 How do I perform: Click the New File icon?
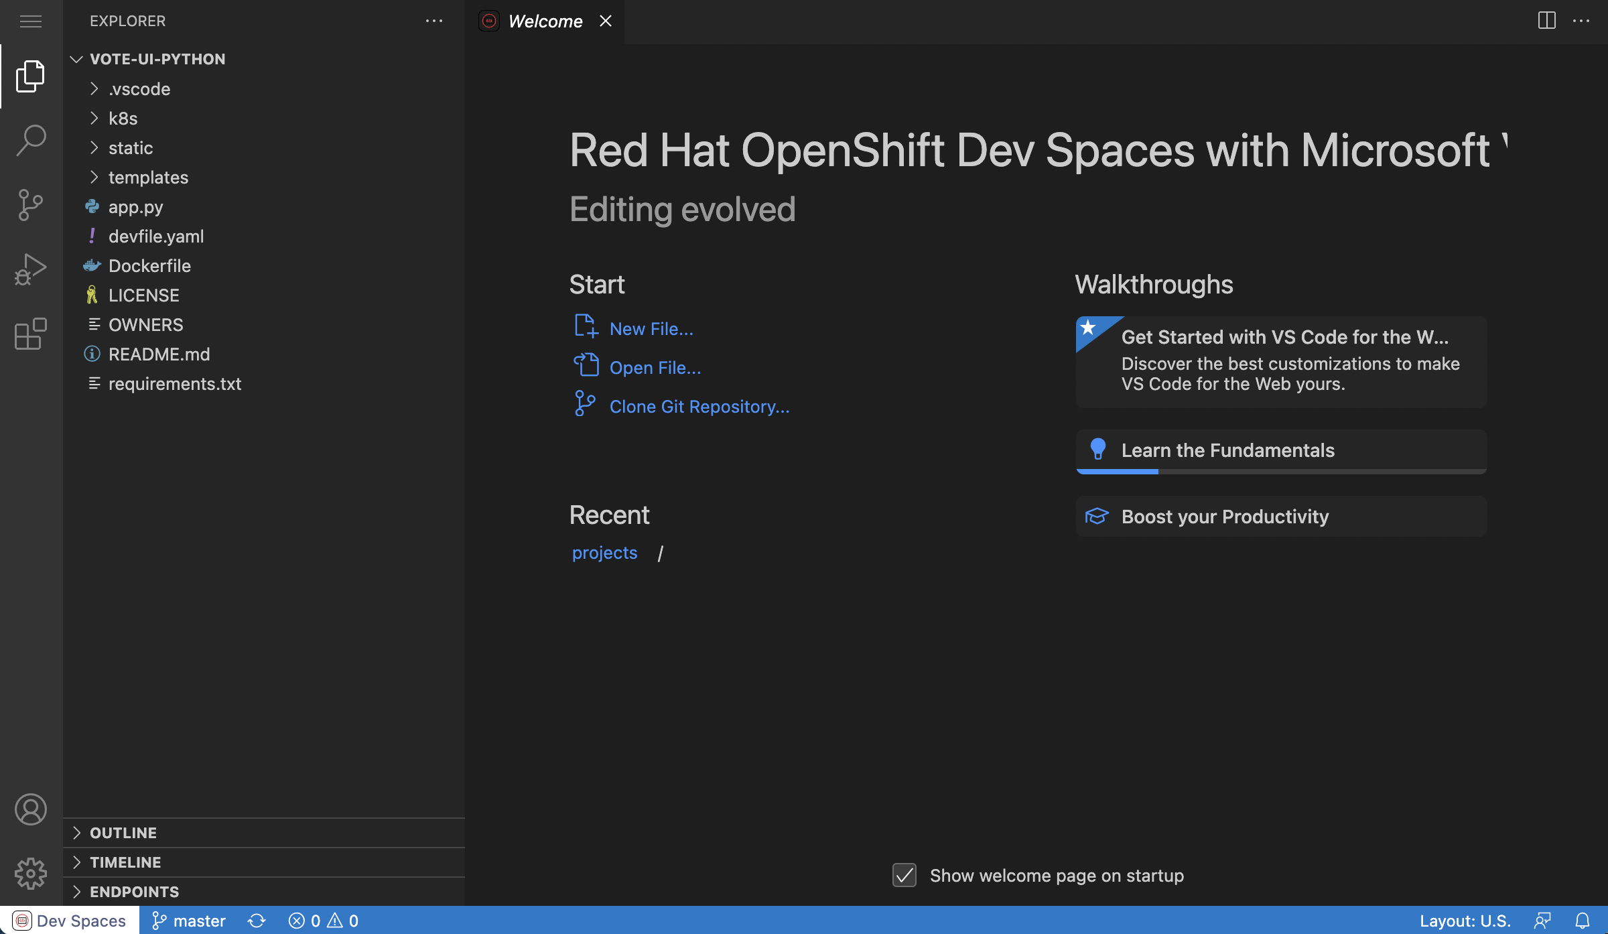[x=586, y=326]
